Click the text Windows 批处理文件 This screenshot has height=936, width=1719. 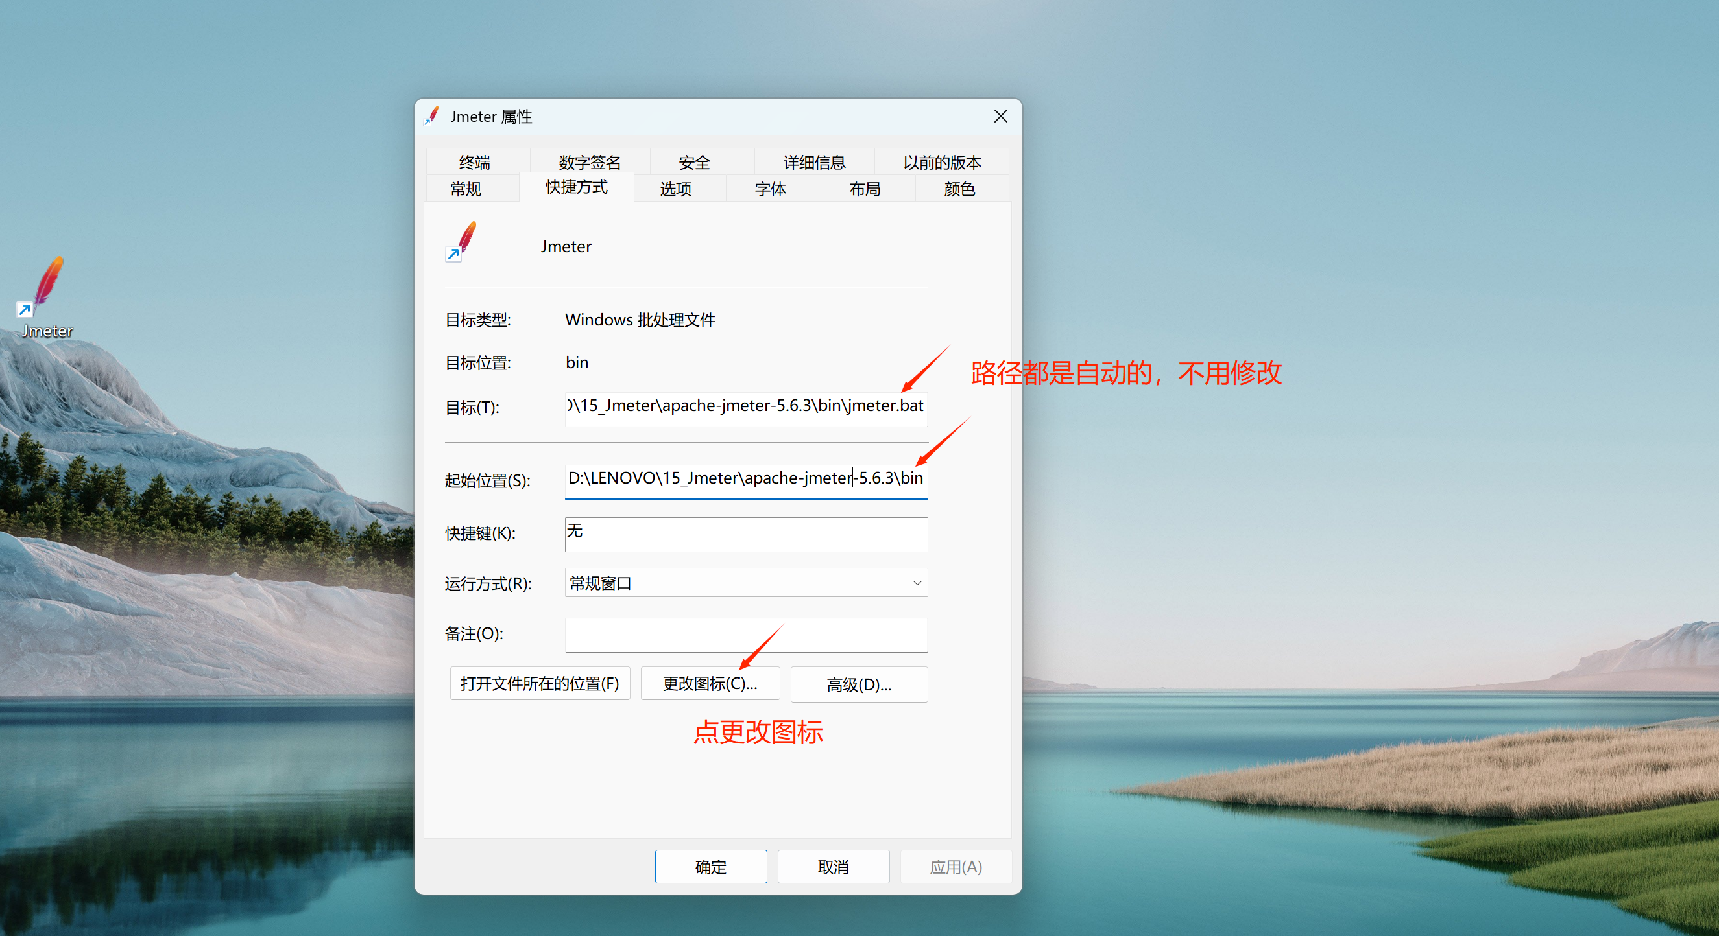click(640, 320)
